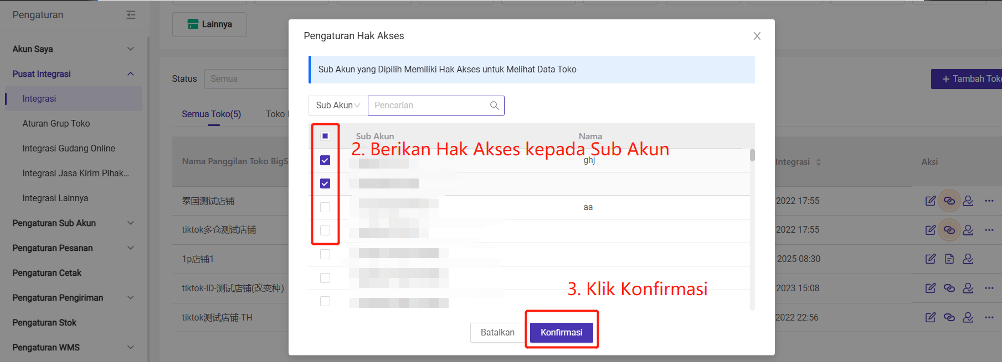Click user access icon for 1p店铺1 row
1002x362 pixels.
pyautogui.click(x=968, y=259)
